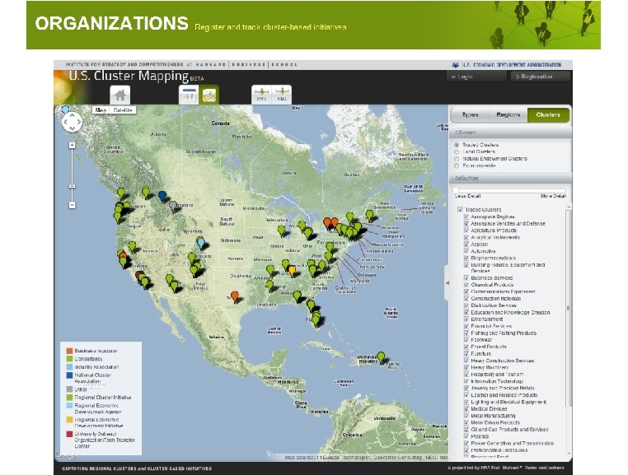Click the cluster list scroll down arrow
The width and height of the screenshot is (628, 475).
click(569, 454)
